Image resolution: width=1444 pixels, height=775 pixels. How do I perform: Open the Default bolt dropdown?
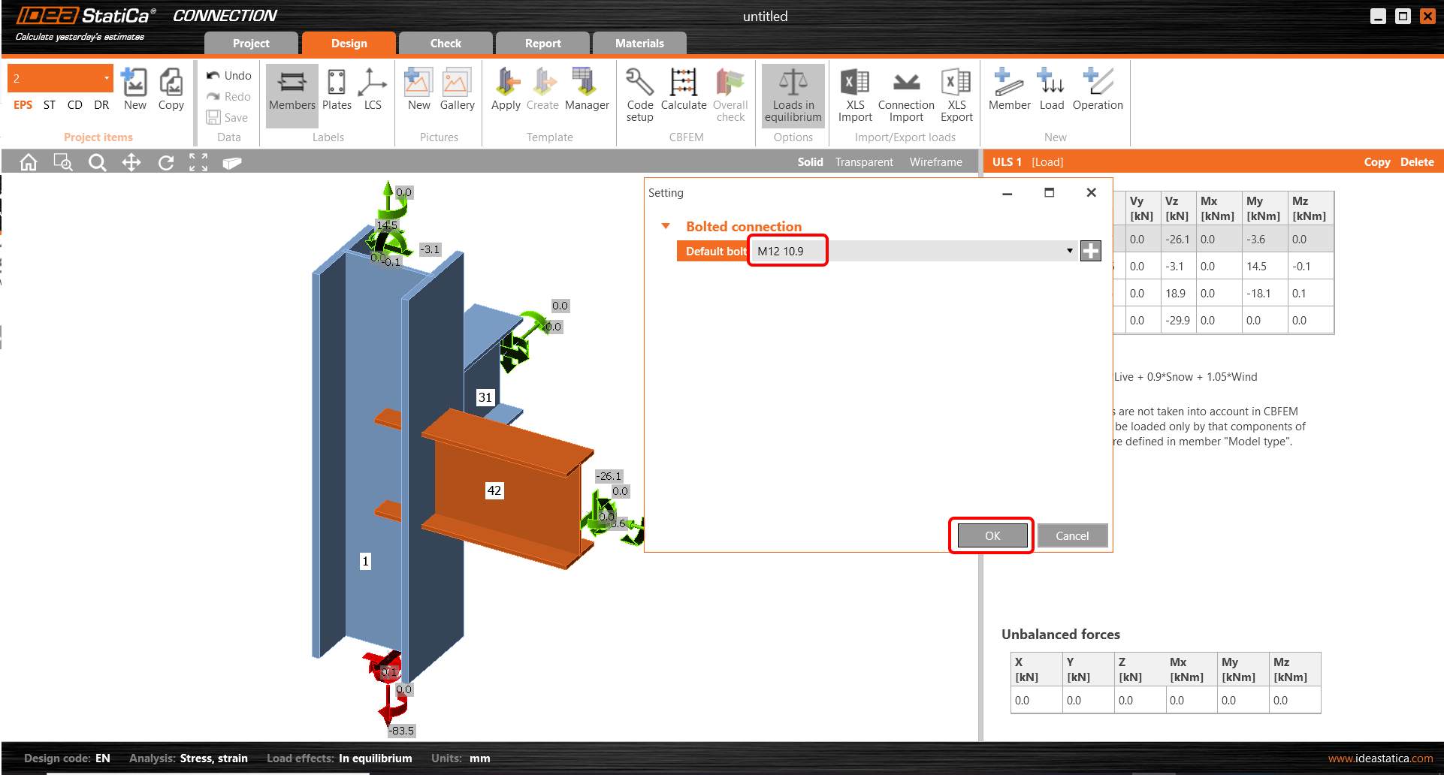click(1069, 251)
